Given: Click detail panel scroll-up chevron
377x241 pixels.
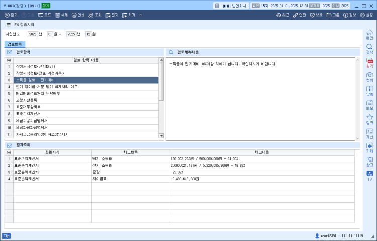Looking at the screenshot, I should pyautogui.click(x=357, y=60).
